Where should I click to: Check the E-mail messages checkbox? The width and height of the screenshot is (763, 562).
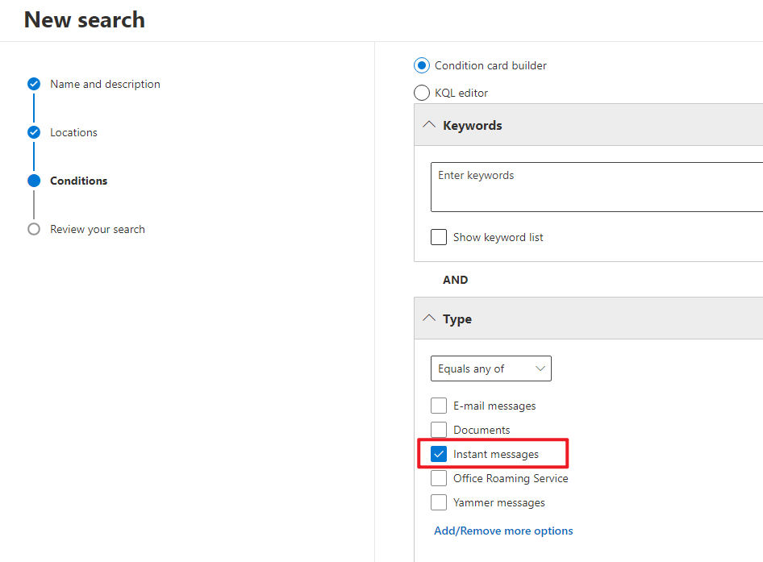click(x=439, y=406)
